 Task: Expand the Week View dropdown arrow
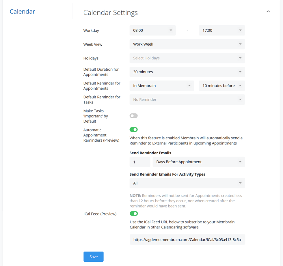click(x=240, y=44)
